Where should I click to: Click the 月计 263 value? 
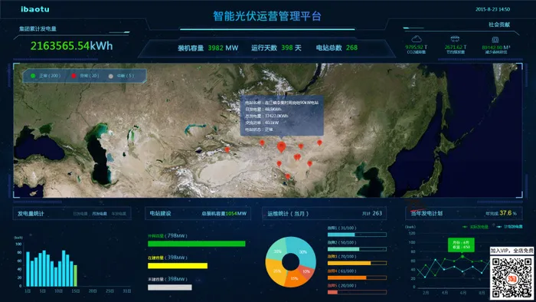pos(372,213)
